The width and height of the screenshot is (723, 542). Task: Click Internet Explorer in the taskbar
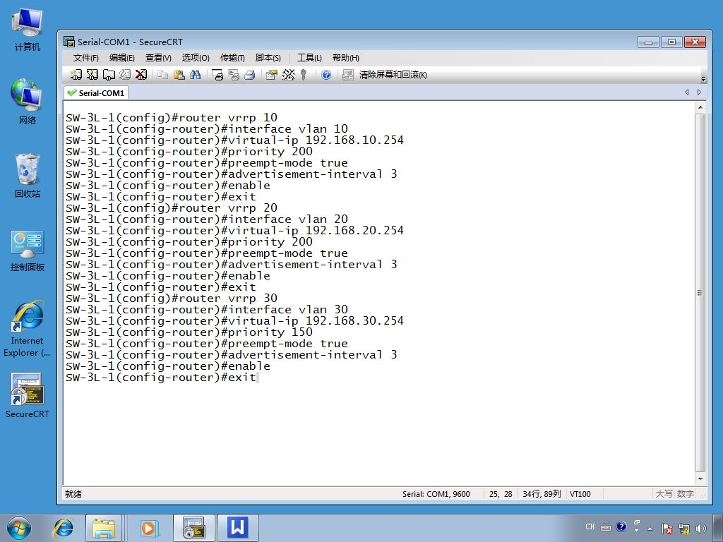point(64,528)
